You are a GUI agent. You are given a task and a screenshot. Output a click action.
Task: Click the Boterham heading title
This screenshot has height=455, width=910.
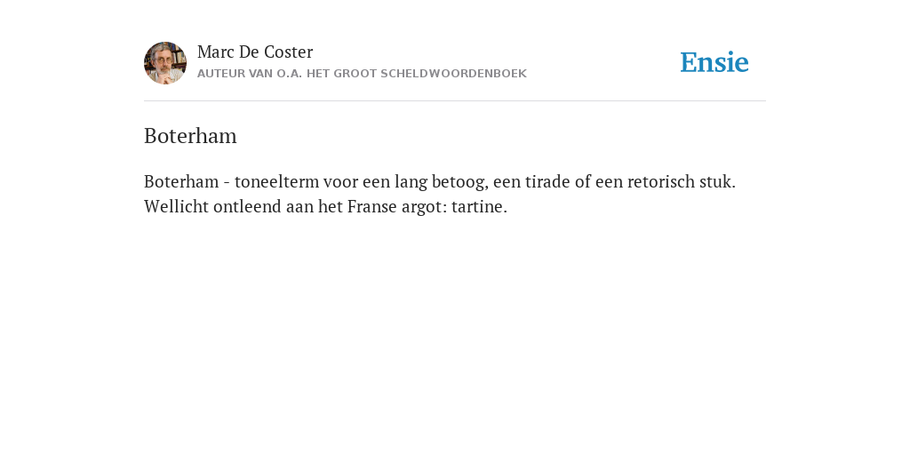(190, 136)
